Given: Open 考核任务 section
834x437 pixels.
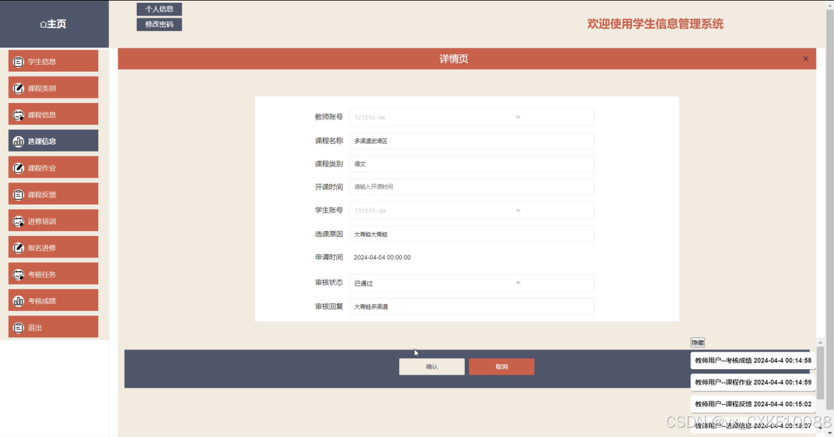Looking at the screenshot, I should pyautogui.click(x=53, y=274).
